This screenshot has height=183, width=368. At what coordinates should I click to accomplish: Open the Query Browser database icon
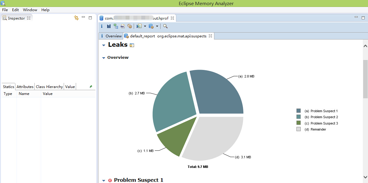click(x=151, y=26)
